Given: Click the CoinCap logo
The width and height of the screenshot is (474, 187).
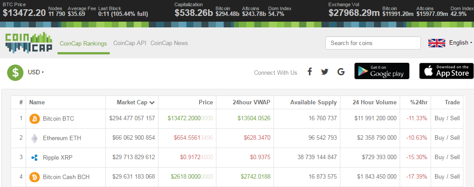Looking at the screenshot, I should 29,43.
